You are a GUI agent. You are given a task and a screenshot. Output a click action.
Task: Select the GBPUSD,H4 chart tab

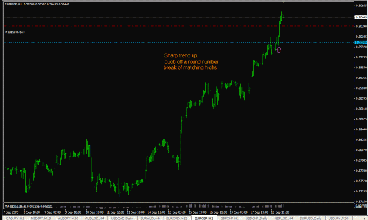(x=284, y=218)
